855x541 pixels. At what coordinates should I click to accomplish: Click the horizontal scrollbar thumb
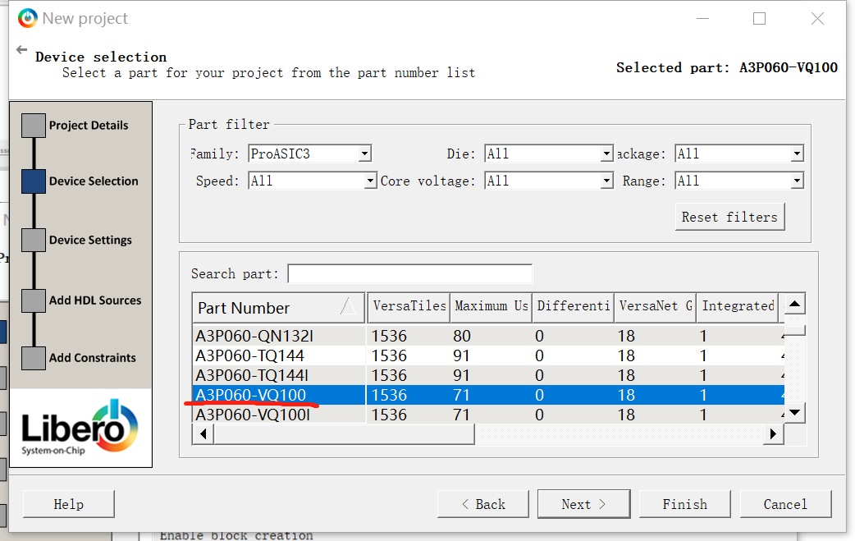[344, 434]
